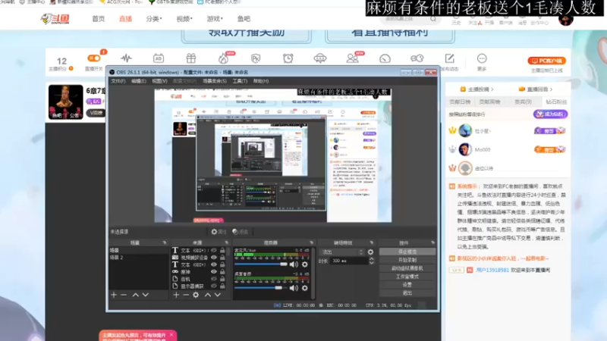Image resolution: width=607 pixels, height=341 pixels.
Task: Click the 300 ms duration field
Action: [x=348, y=261]
